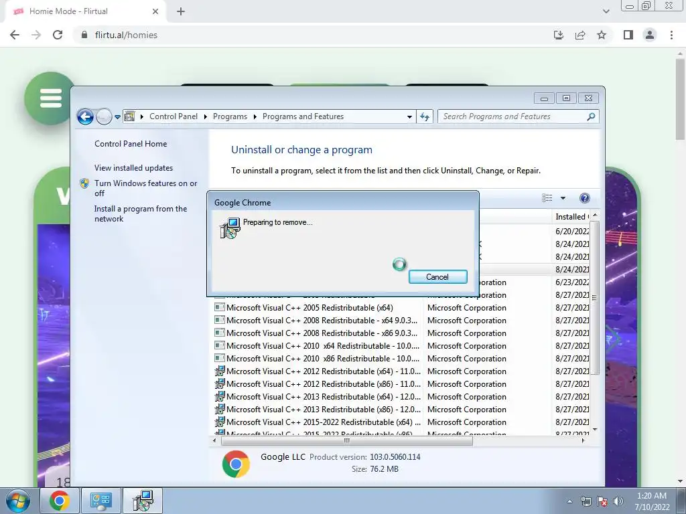Click the scroll down arrow of program list
This screenshot has width=686, height=514.
[594, 430]
